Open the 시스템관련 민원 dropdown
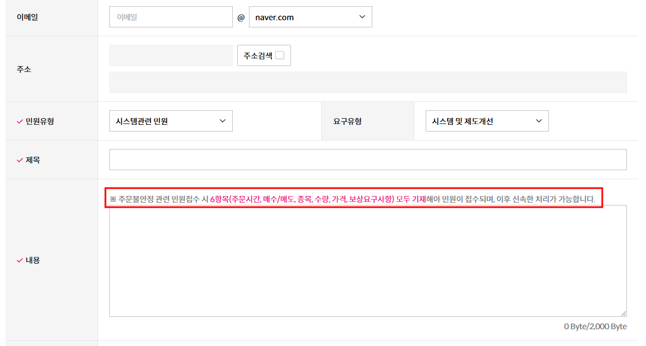The height and width of the screenshot is (346, 646). coord(170,121)
